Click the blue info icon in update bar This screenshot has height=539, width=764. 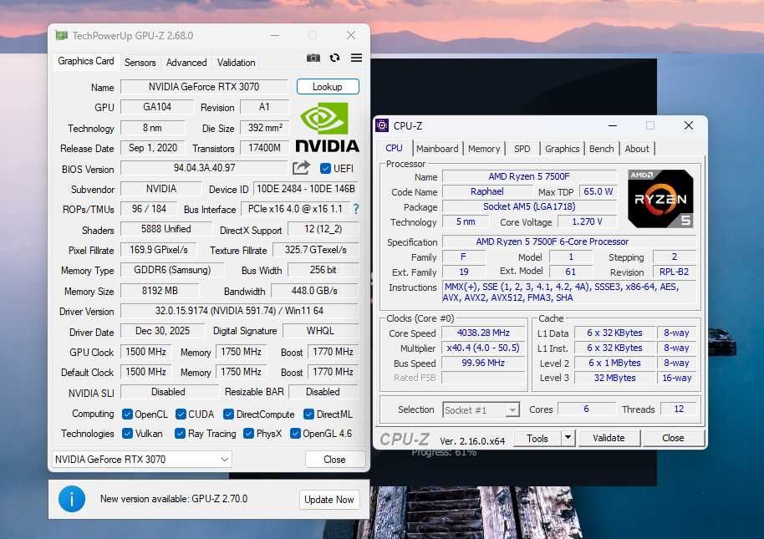72,499
